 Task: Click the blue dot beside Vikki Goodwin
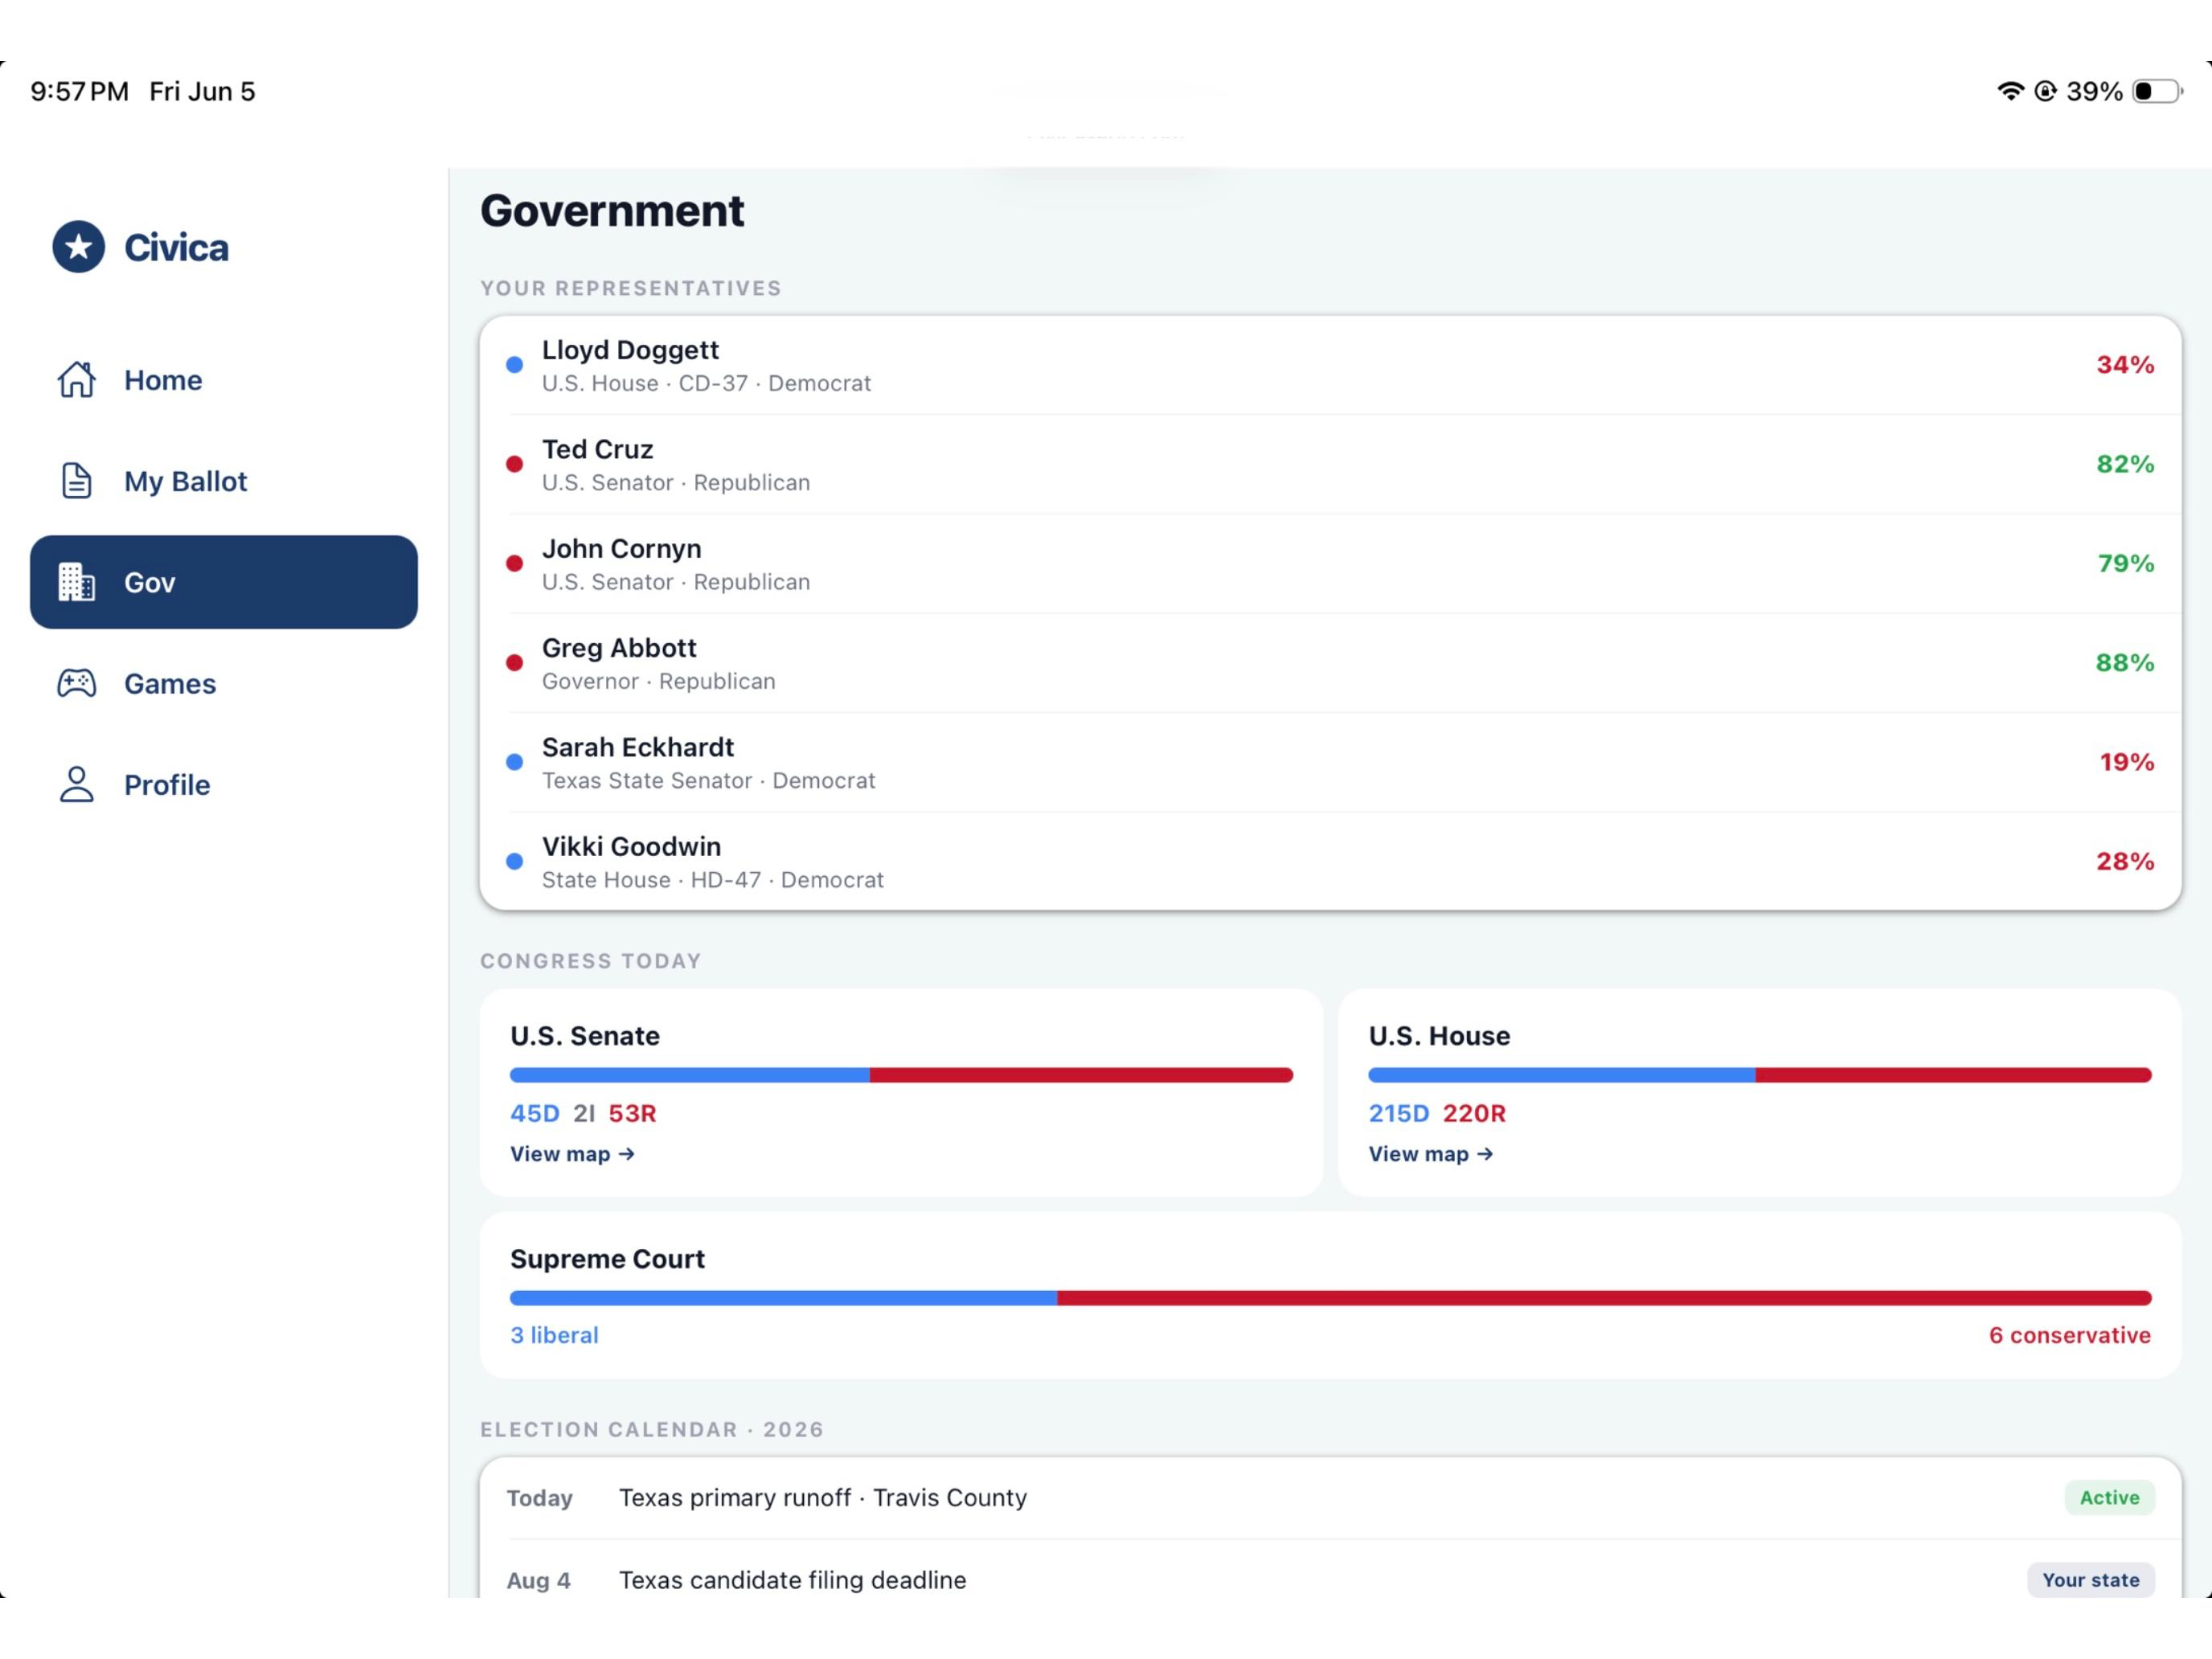(x=514, y=861)
